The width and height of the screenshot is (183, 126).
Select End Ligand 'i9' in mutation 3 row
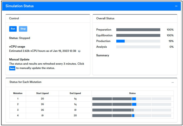pyautogui.click(x=75, y=110)
